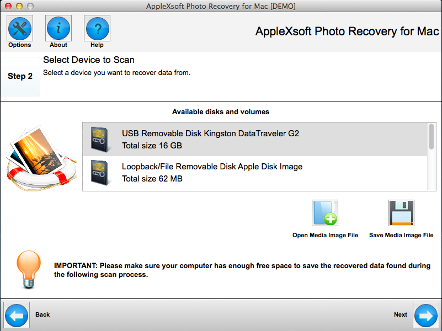Click the photo lifebuoy logo image

coord(42,158)
